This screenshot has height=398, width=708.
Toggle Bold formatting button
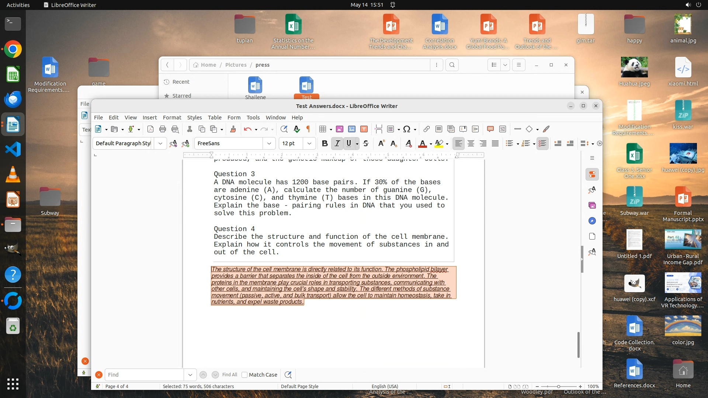coord(324,143)
